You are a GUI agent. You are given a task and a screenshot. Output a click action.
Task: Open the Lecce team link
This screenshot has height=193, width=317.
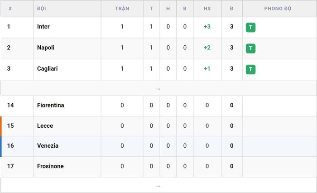coord(45,125)
